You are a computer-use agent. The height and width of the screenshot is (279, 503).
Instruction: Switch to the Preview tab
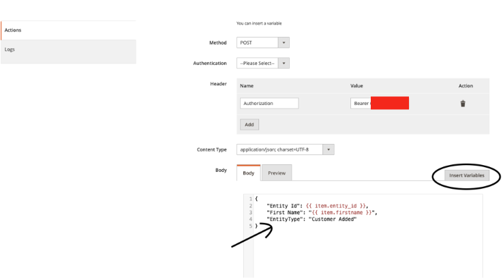pyautogui.click(x=277, y=173)
